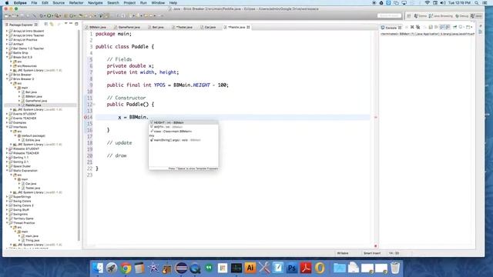
Task: Switch to the Java Browsing perspective
Action: click(x=441, y=15)
